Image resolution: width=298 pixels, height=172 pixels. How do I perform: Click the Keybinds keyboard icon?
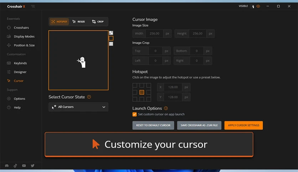tap(9, 63)
